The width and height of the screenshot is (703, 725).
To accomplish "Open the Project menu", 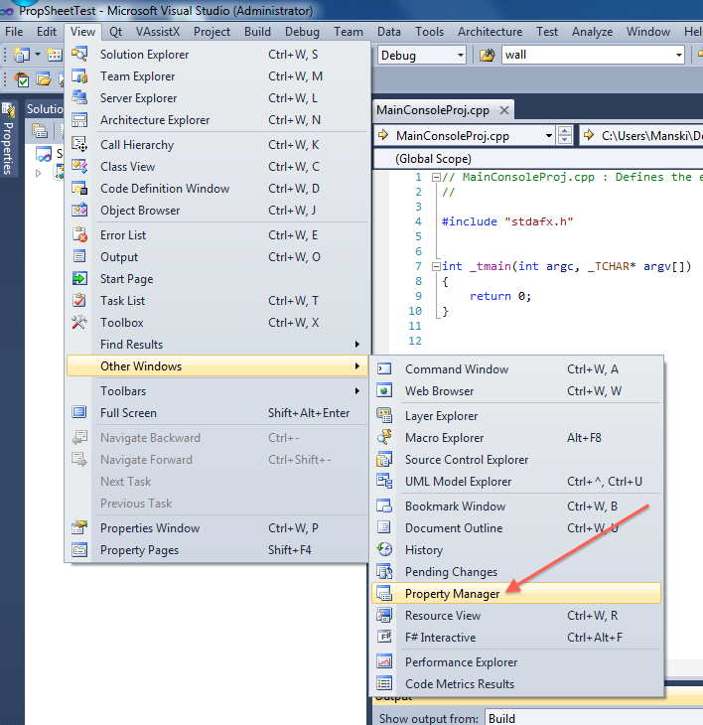I will [x=211, y=32].
